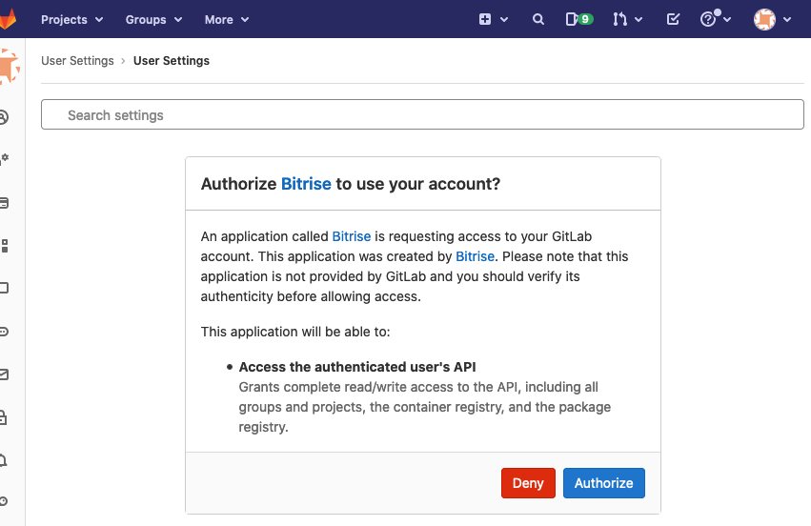Open the Access Tokens sidebar icon
The width and height of the screenshot is (811, 526).
coord(4,332)
